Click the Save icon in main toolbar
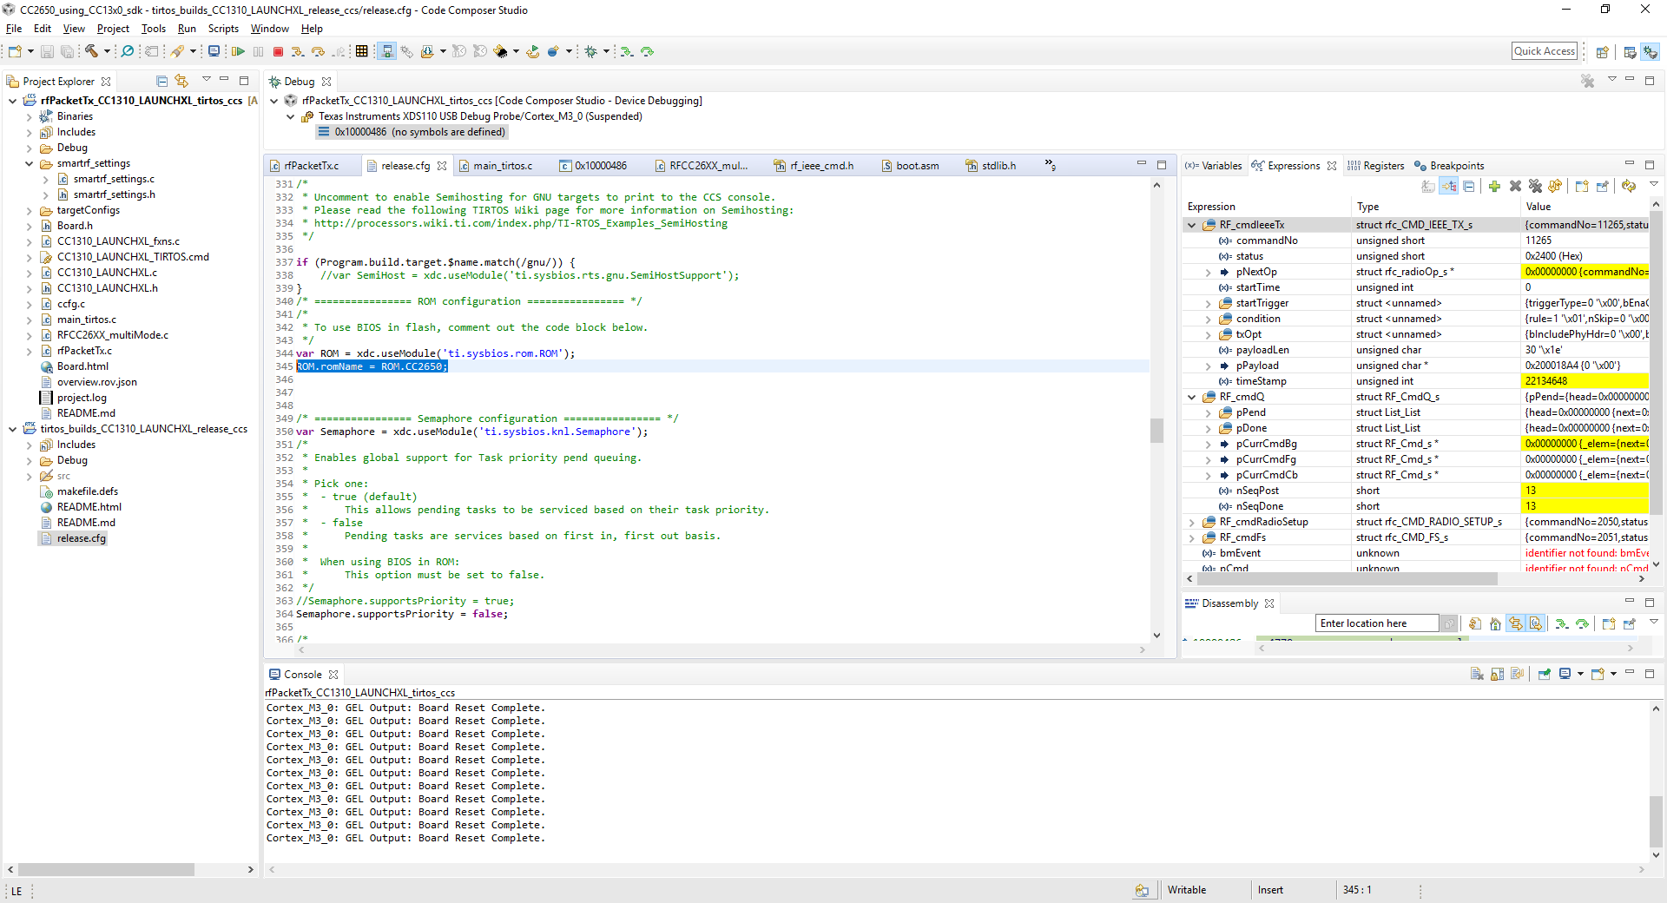 (48, 52)
